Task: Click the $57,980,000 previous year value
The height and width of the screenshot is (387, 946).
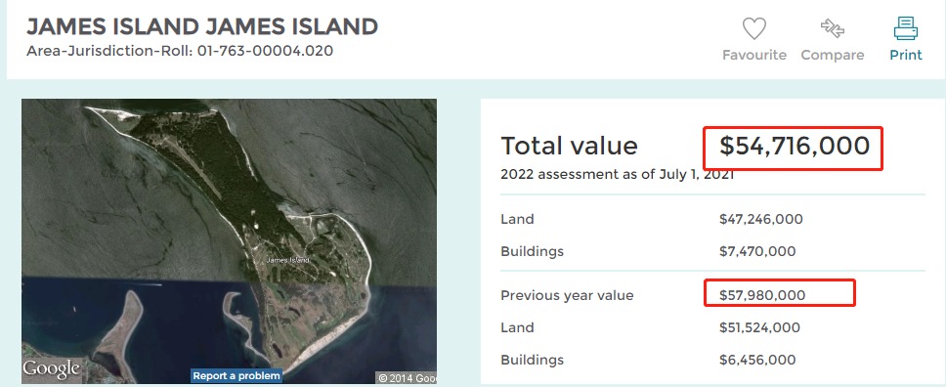Action: (x=762, y=295)
